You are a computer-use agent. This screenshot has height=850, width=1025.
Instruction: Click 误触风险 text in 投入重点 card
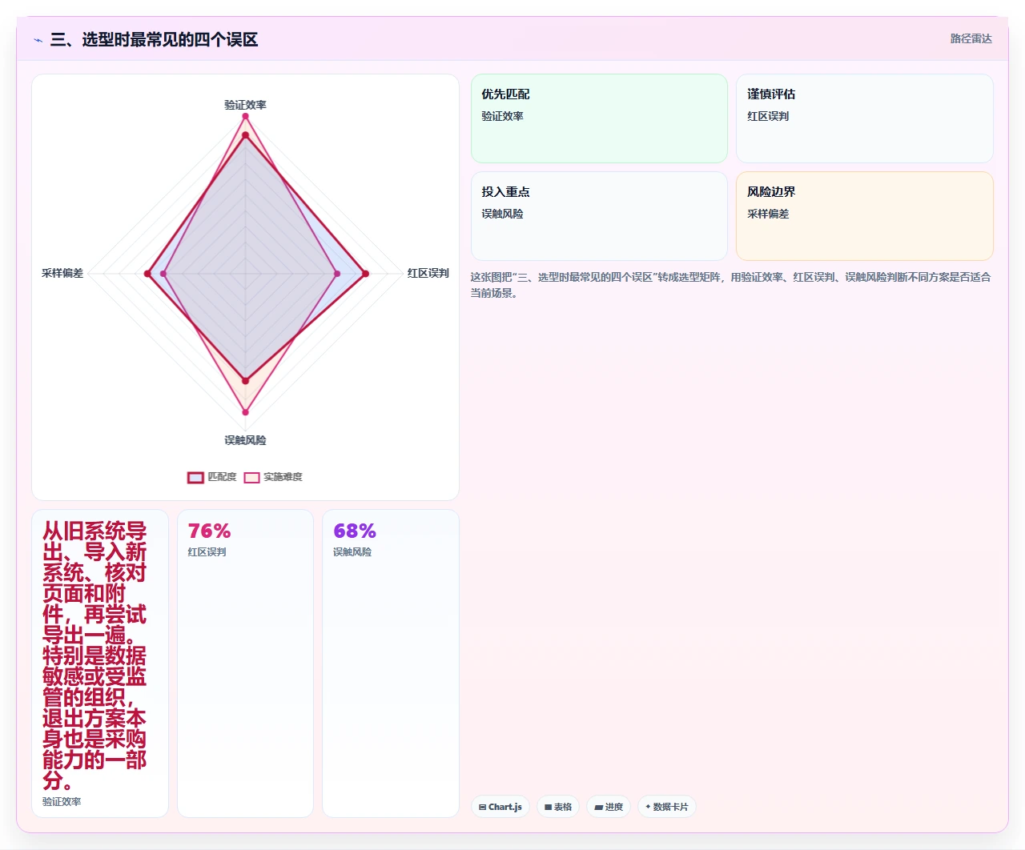click(x=502, y=214)
